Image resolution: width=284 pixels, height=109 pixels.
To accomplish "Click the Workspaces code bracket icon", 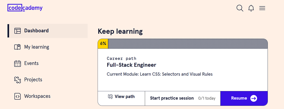I will pyautogui.click(x=17, y=96).
